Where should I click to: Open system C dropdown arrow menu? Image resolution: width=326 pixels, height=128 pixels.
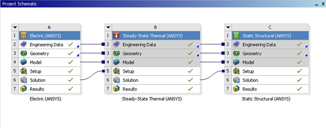228,27
